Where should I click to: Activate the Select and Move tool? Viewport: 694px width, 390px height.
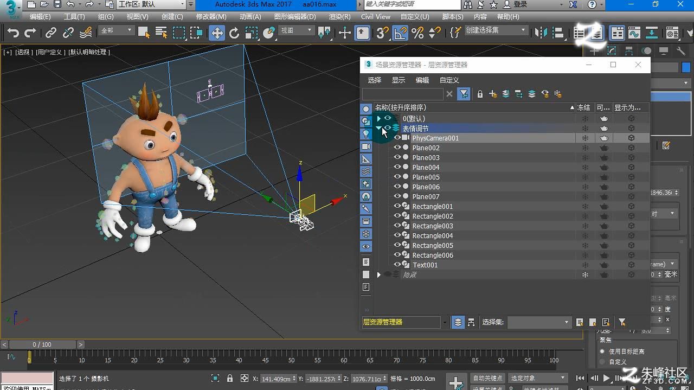217,33
